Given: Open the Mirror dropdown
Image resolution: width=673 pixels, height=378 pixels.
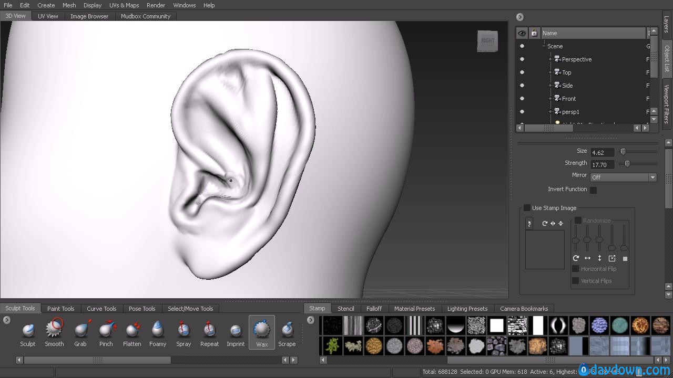Looking at the screenshot, I should click(623, 177).
